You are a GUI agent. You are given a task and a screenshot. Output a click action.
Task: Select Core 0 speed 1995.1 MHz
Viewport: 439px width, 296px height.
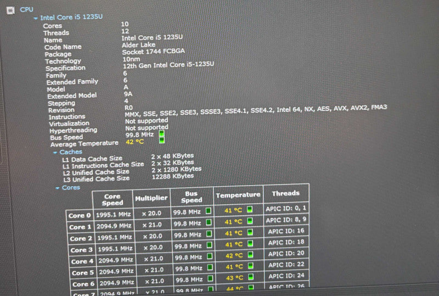point(114,215)
